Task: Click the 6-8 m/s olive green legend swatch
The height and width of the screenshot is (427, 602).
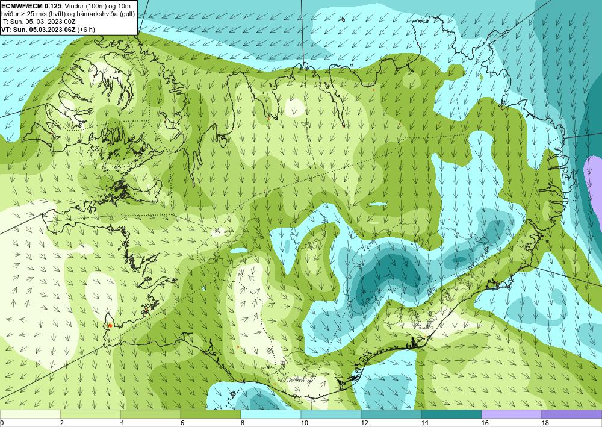Action: pos(210,414)
